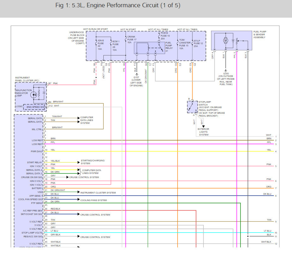Viewport: 292px width, 254px height.
Task: Click the 'B7 PNK' connector label on IPC
Action: coord(53,84)
